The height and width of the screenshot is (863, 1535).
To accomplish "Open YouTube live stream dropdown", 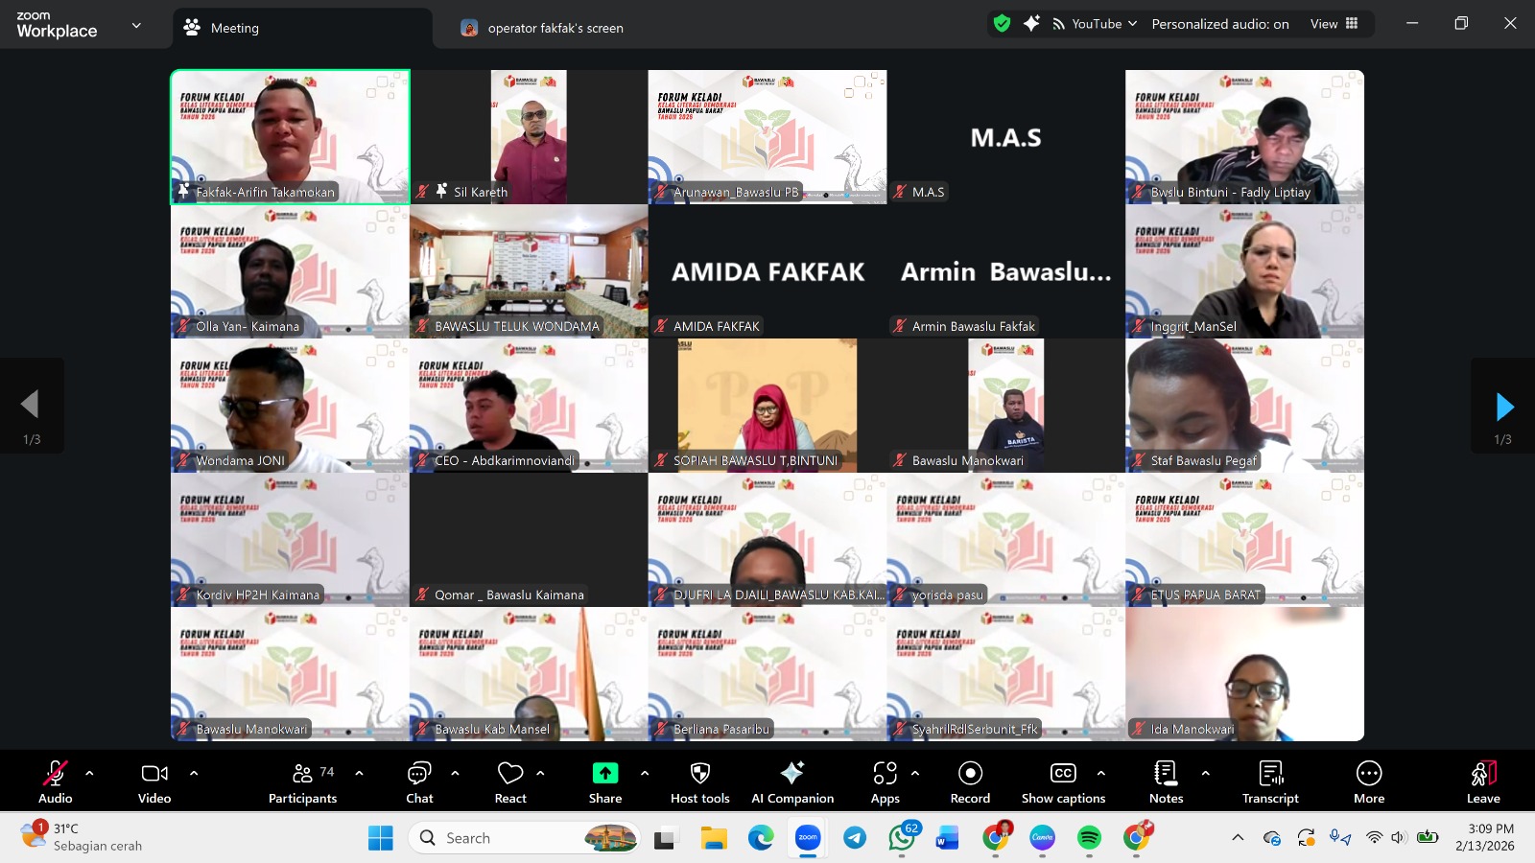I will point(1095,24).
